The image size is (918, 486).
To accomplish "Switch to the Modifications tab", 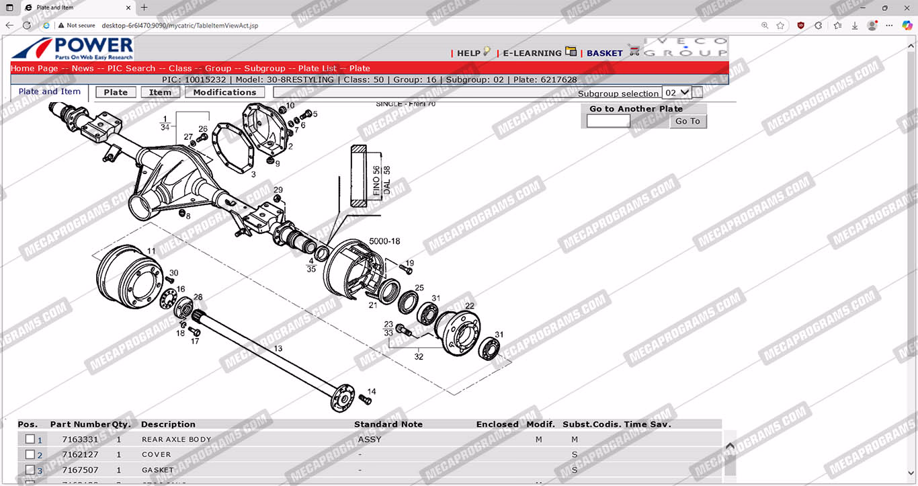I will (224, 93).
